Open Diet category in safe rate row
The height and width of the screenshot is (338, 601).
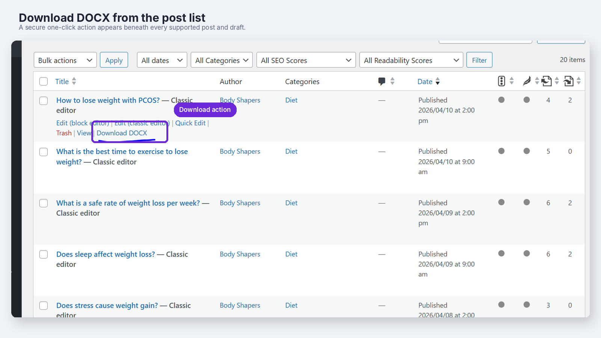[291, 203]
